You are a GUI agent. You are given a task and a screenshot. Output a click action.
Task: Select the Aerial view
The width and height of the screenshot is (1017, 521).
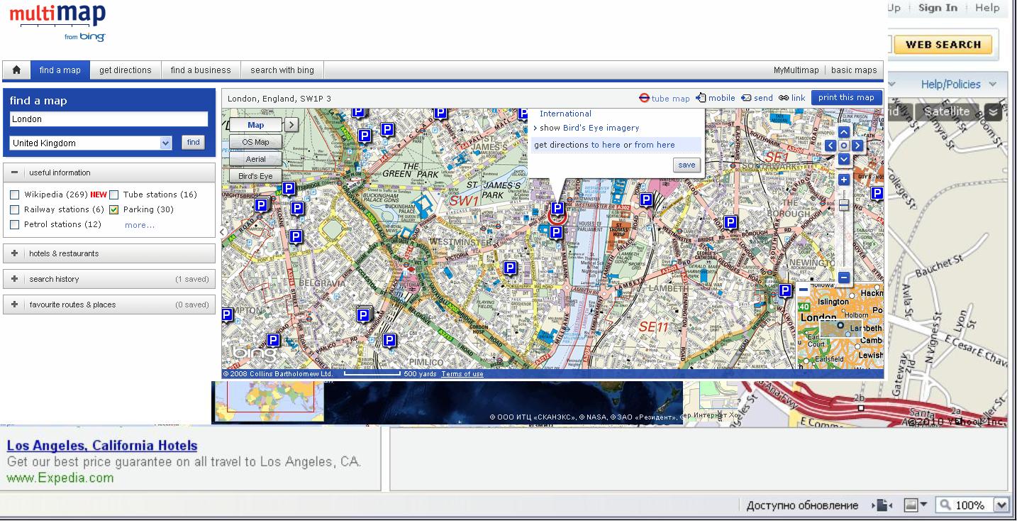(x=256, y=159)
